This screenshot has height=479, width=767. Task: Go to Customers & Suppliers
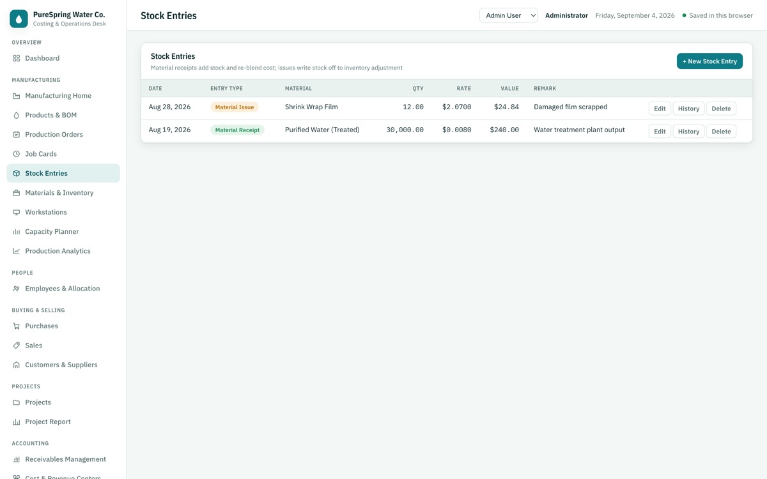pyautogui.click(x=63, y=365)
